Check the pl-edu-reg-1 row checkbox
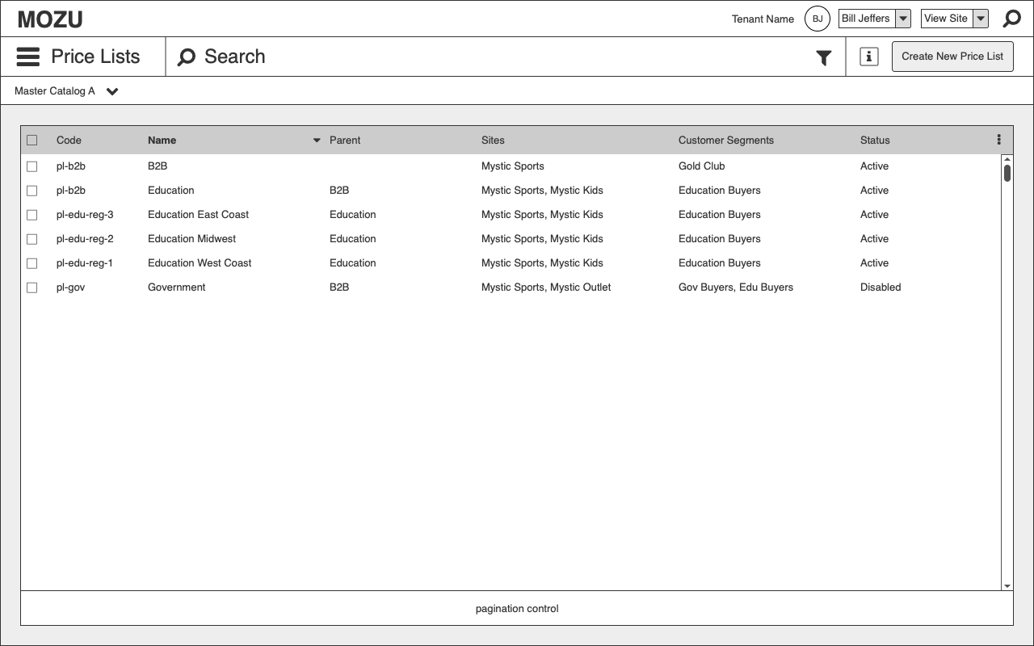1034x646 pixels. point(32,263)
